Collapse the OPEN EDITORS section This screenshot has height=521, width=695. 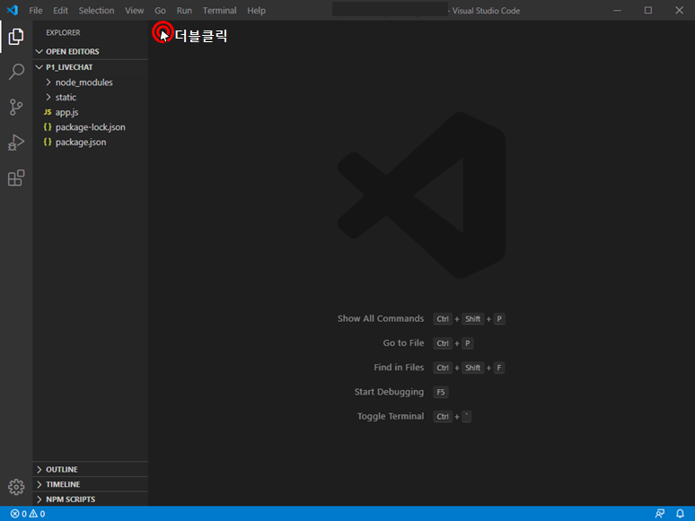point(91,51)
